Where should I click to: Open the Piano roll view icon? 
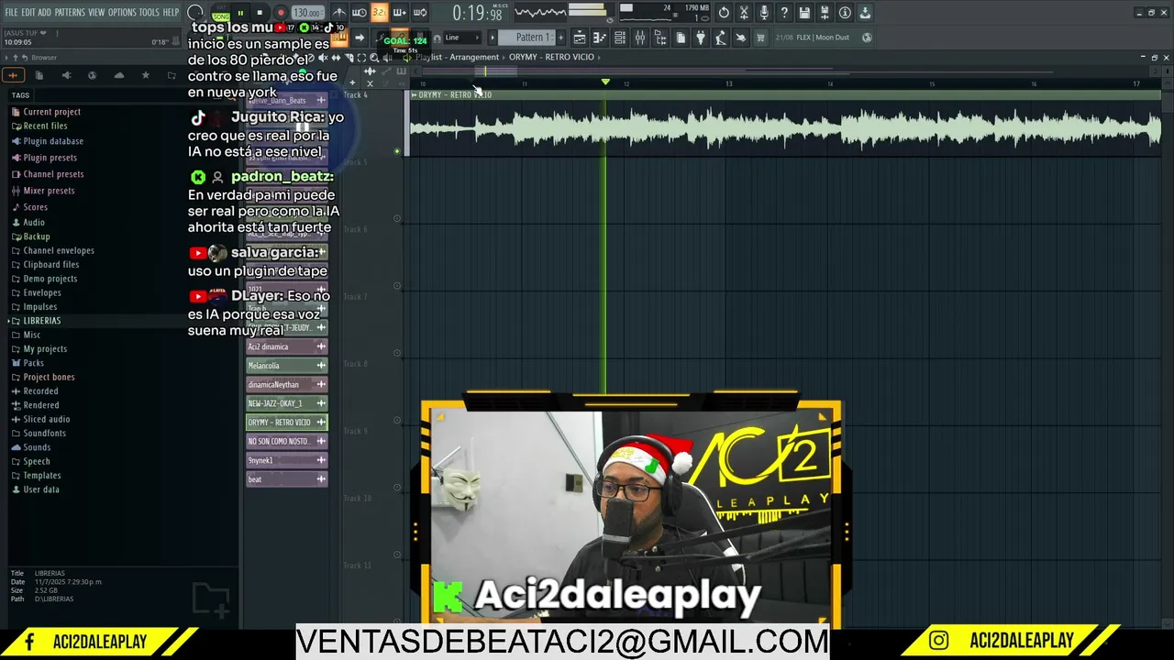point(599,38)
